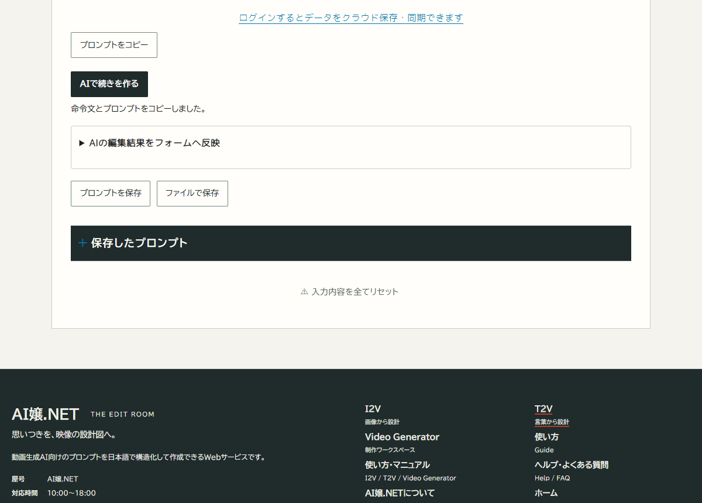Open ヘルプ・よくある質問 footer link
Screen dimensions: 702x503
(572, 465)
